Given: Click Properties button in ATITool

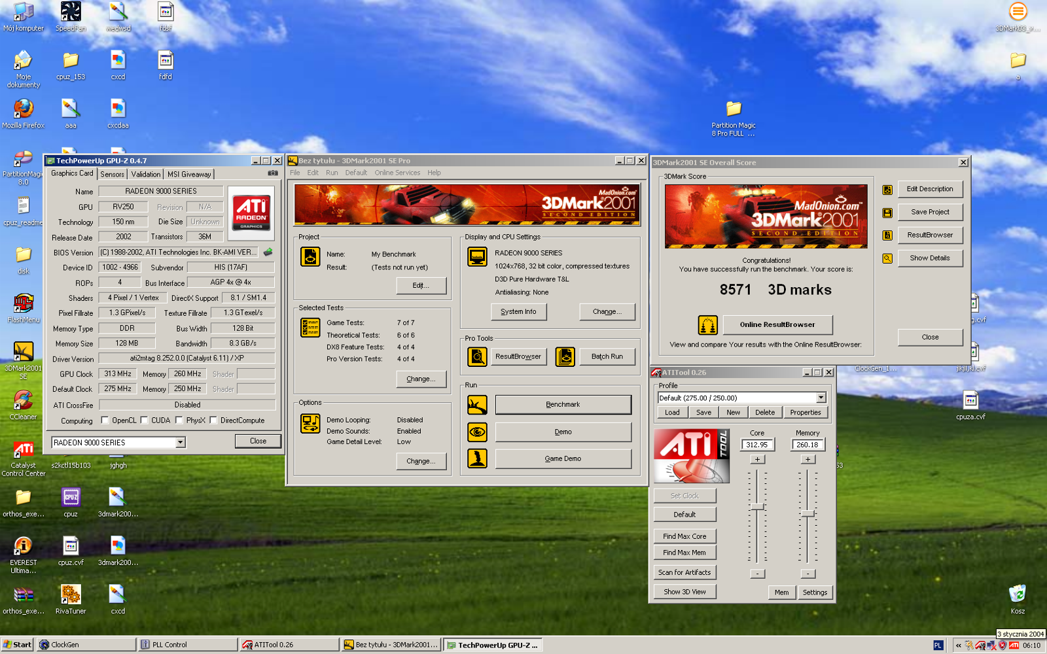Looking at the screenshot, I should point(805,413).
